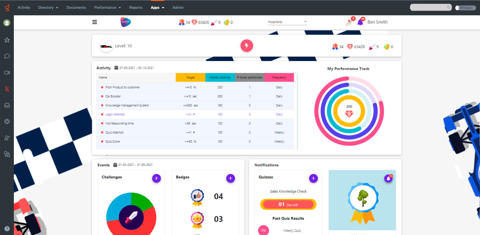Click the plus button on Challenges card
Image resolution: width=480 pixels, height=235 pixels.
click(x=156, y=178)
